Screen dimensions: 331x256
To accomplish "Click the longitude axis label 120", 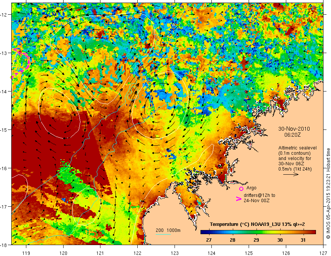I will 63,253.
